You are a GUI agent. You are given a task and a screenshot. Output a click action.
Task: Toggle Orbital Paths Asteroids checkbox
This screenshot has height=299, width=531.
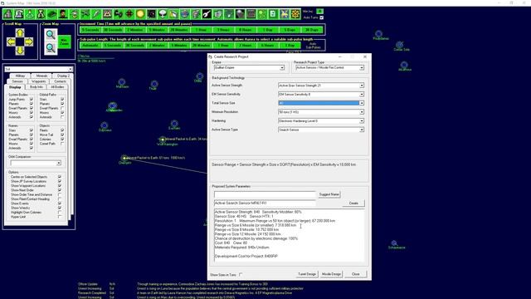click(x=62, y=117)
